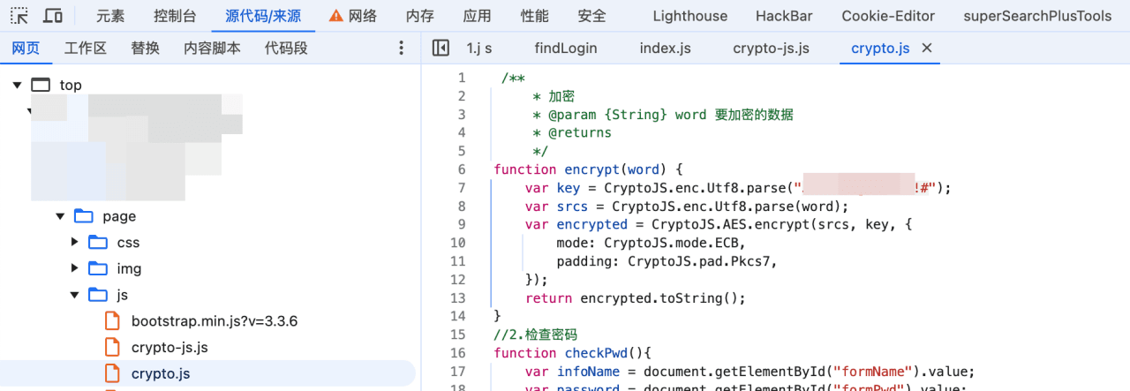The image size is (1130, 391).
Task: Click the network warning triangle icon
Action: pyautogui.click(x=335, y=16)
